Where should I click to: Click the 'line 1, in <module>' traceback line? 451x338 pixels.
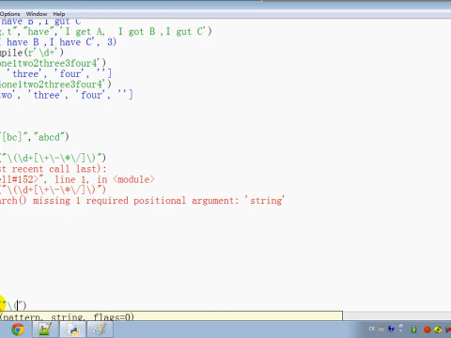(77, 179)
